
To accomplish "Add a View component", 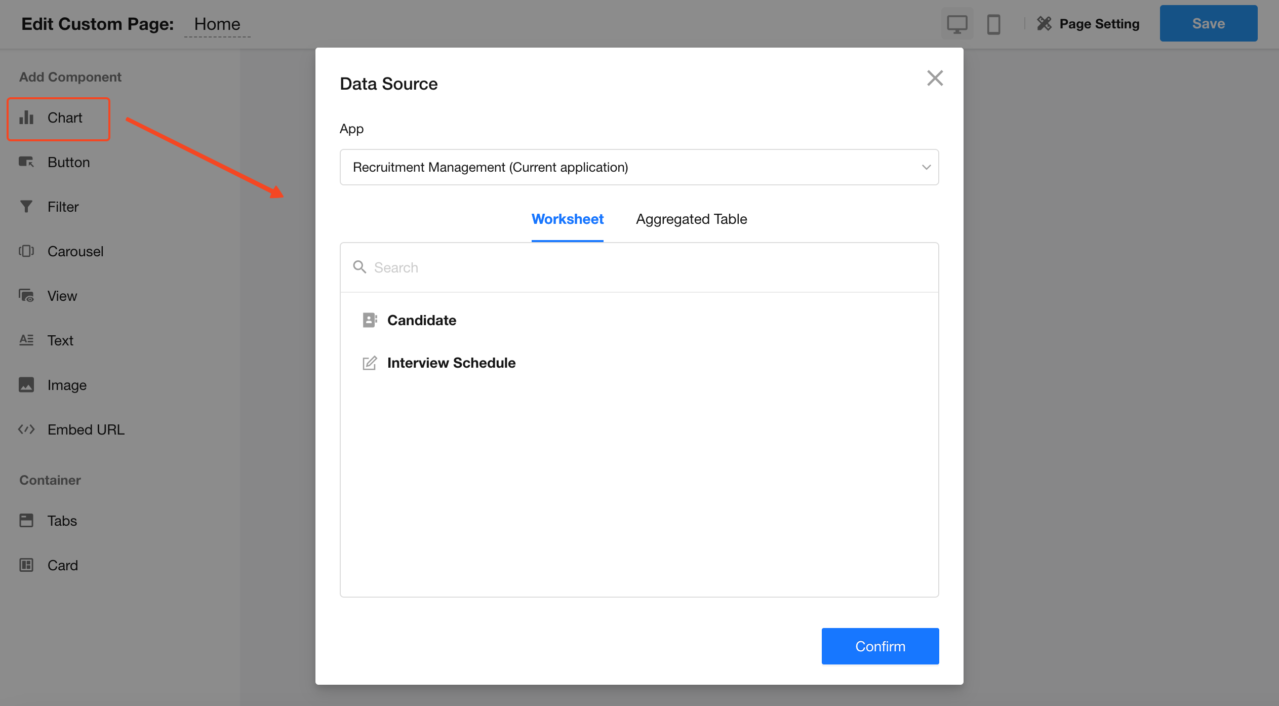I will tap(48, 296).
